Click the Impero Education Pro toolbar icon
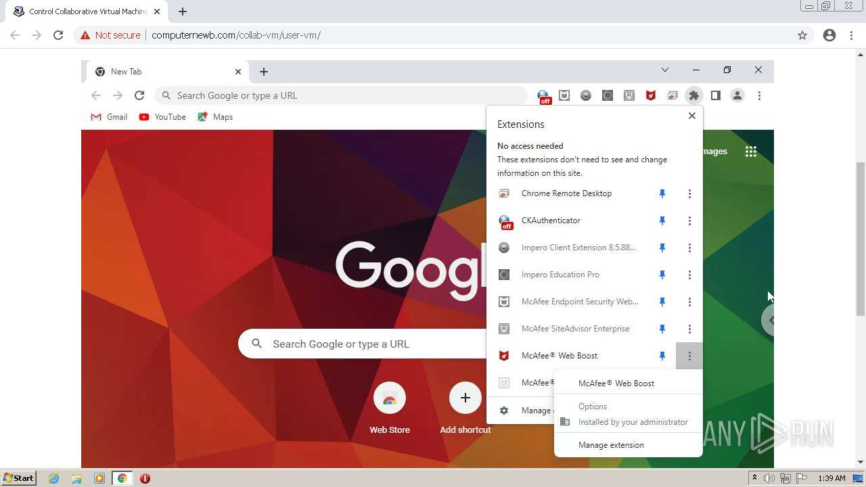This screenshot has height=487, width=866. (x=608, y=95)
